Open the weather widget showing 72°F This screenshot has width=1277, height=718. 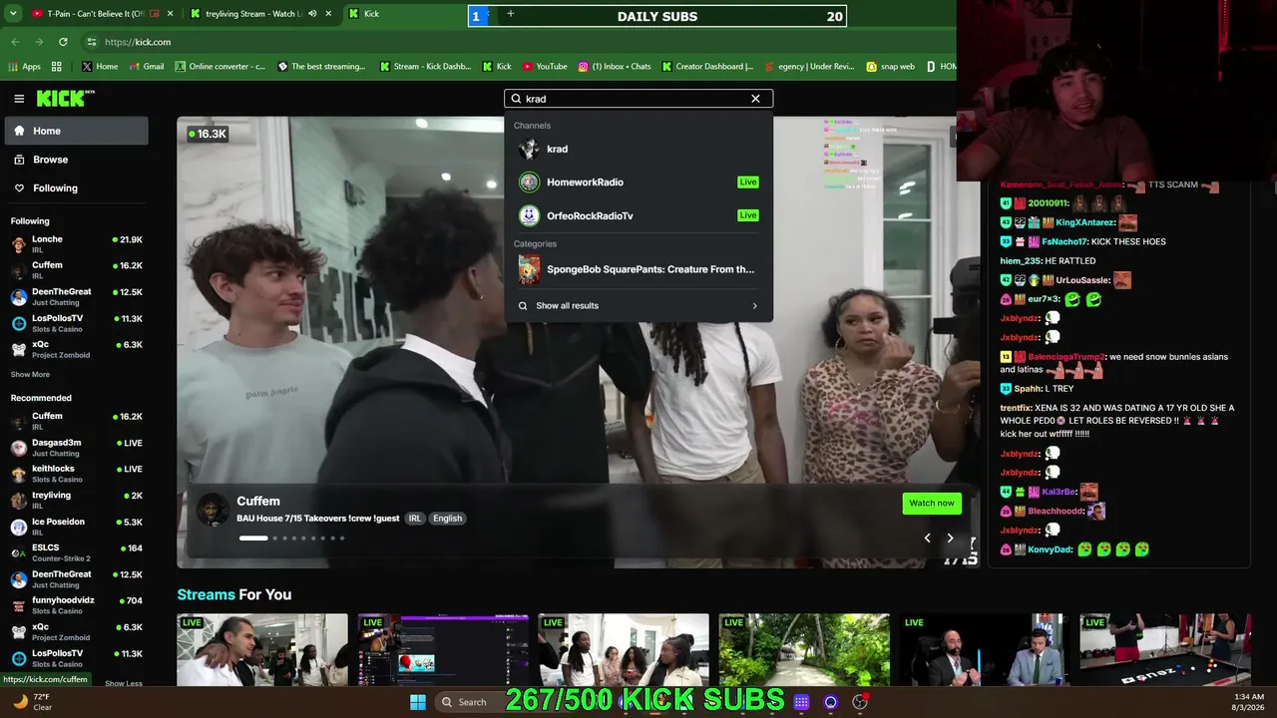pos(32,702)
